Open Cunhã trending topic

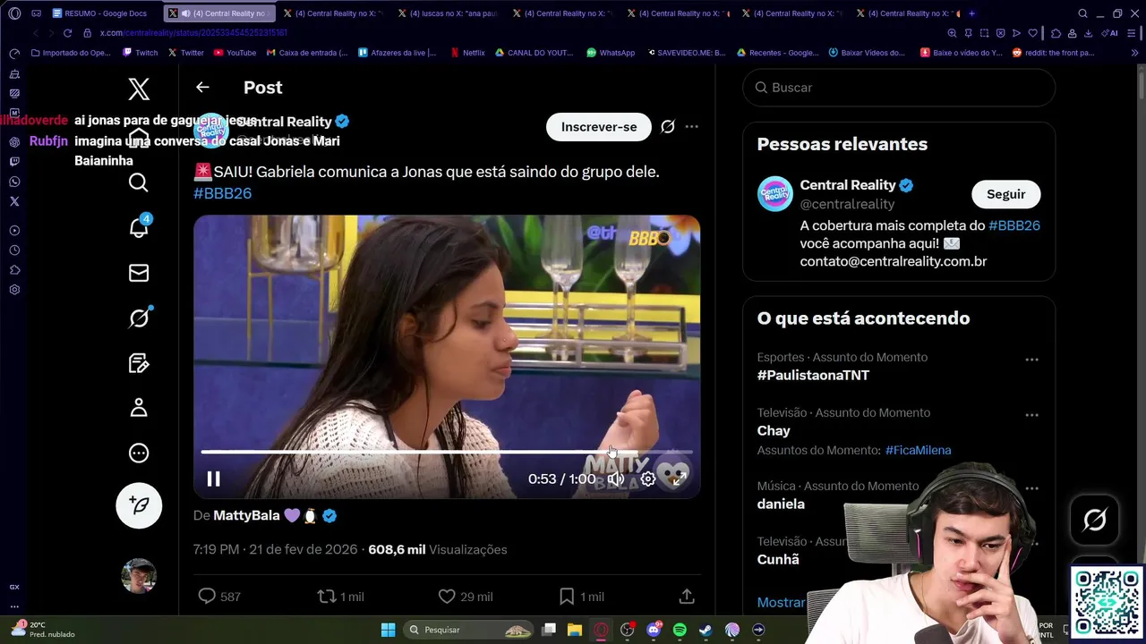click(778, 560)
